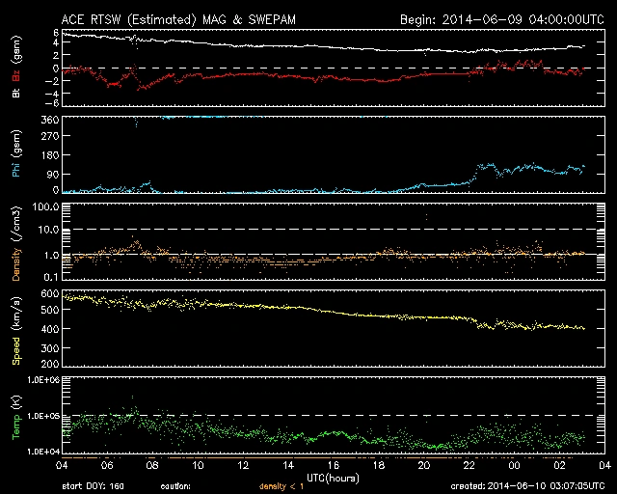
Task: Click the 00 hour tick on time axis
Action: 513,465
